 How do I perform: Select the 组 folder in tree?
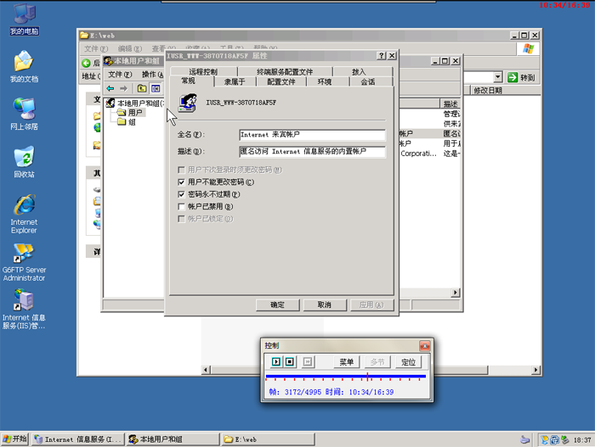pyautogui.click(x=127, y=122)
